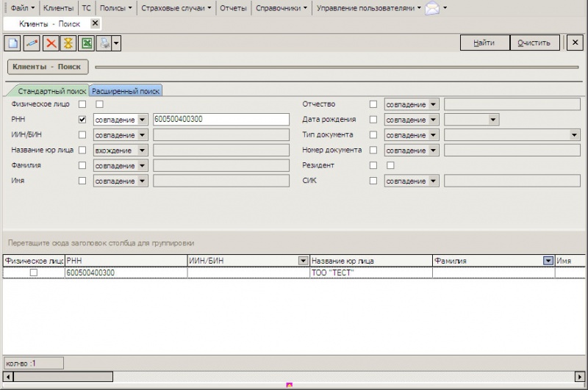Click the green Excel export icon
The width and height of the screenshot is (588, 390).
click(87, 43)
